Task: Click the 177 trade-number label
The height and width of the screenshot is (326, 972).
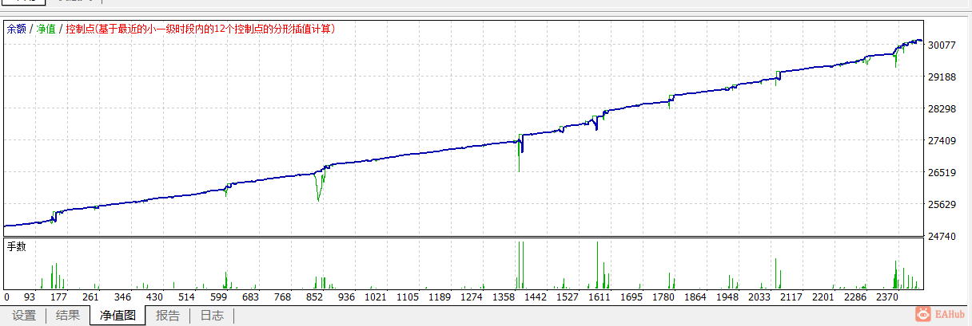Action: [x=59, y=297]
